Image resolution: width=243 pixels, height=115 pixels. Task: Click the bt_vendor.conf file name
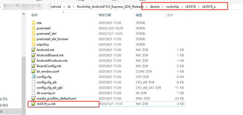click(x=48, y=72)
